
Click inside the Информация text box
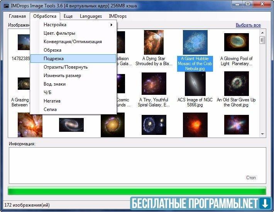pos(137,166)
